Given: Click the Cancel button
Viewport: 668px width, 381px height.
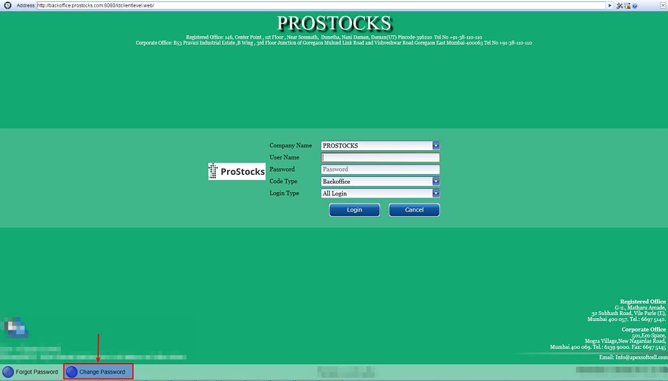Looking at the screenshot, I should [414, 210].
